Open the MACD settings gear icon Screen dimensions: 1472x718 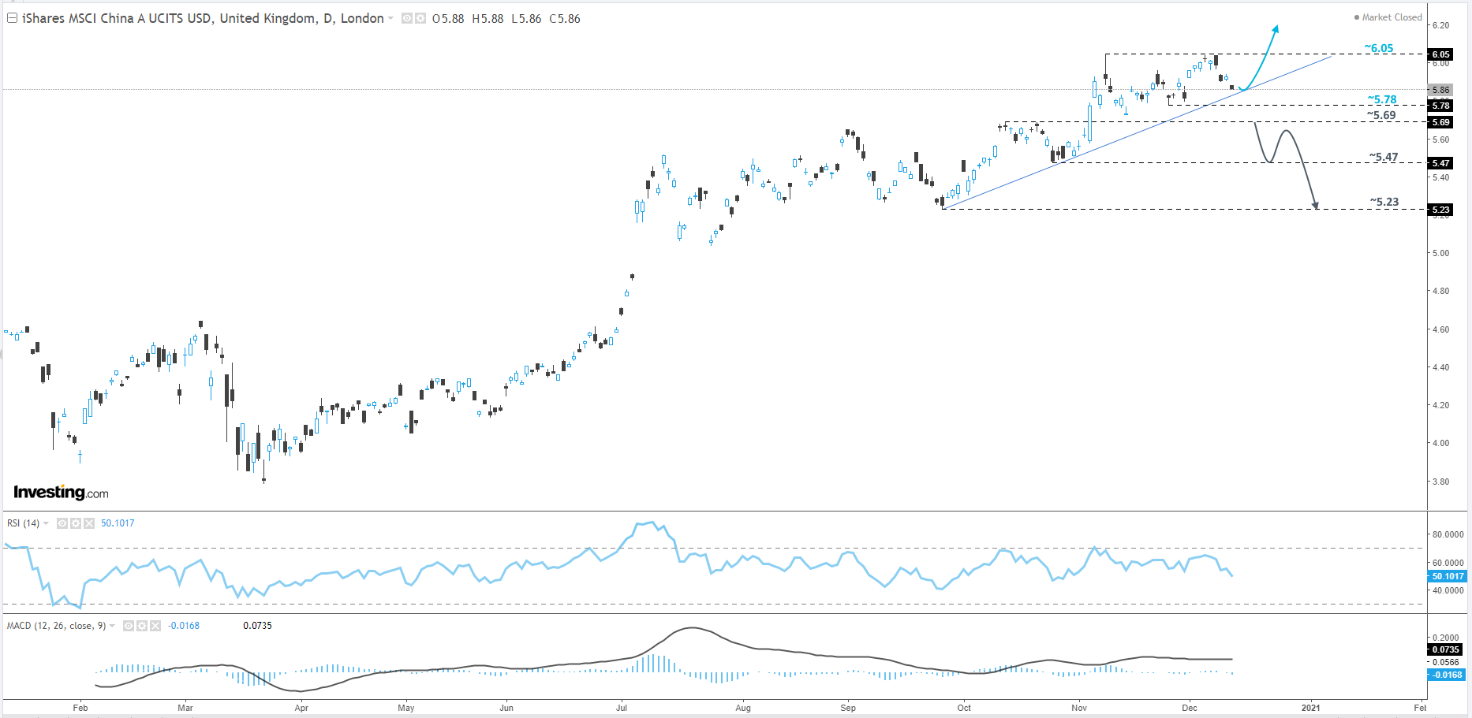(141, 626)
